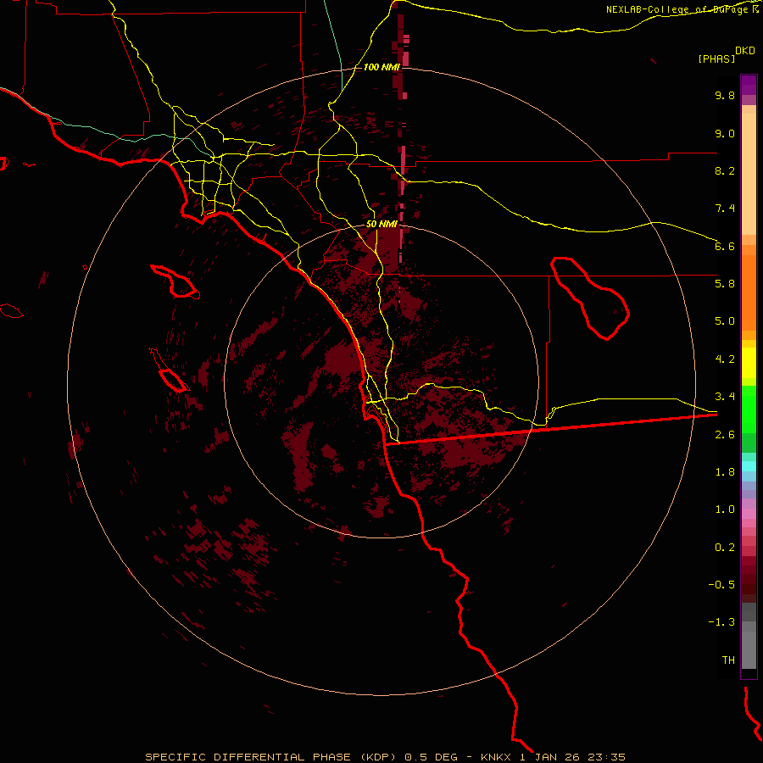Click the San Clemente Island outline

tap(170, 370)
